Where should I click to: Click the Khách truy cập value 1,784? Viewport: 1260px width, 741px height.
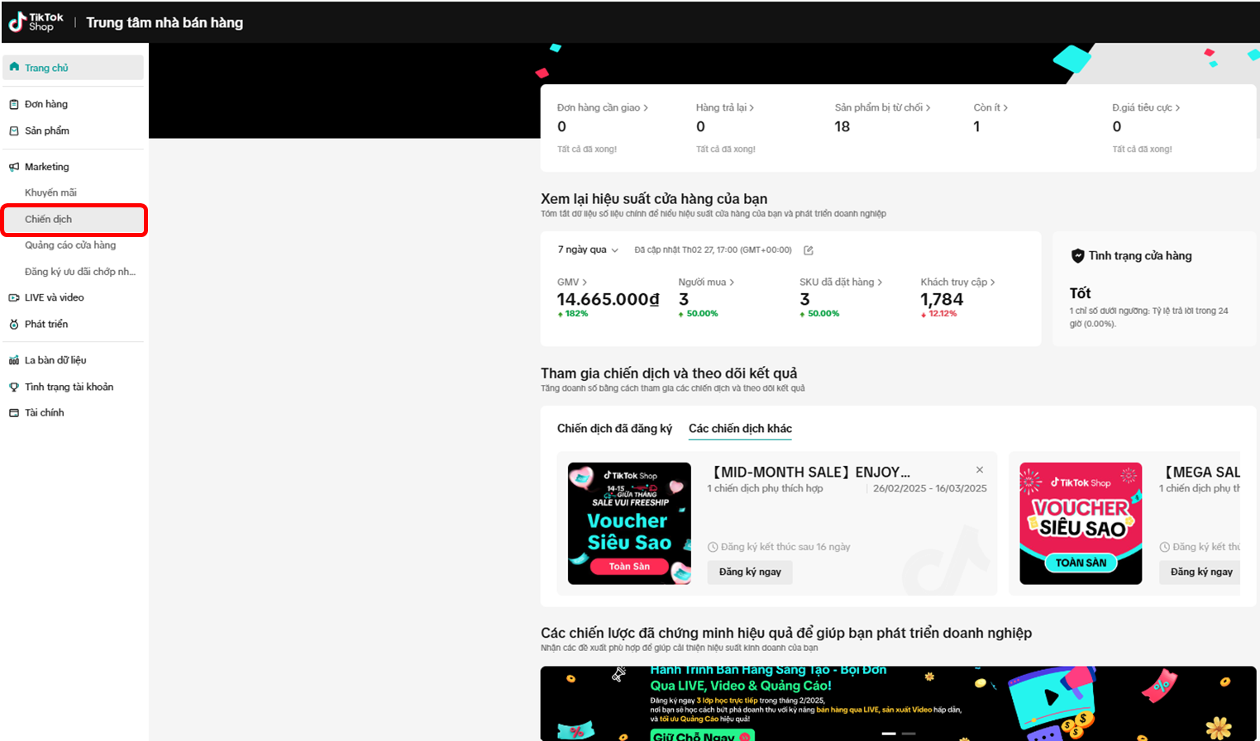942,300
